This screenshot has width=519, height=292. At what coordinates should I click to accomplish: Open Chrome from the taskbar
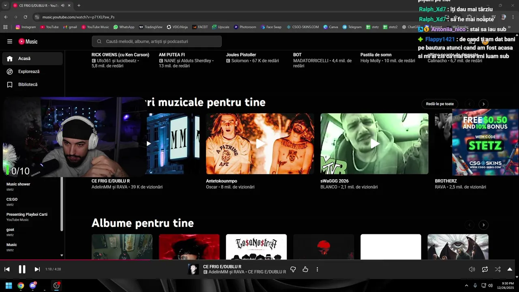(x=21, y=286)
